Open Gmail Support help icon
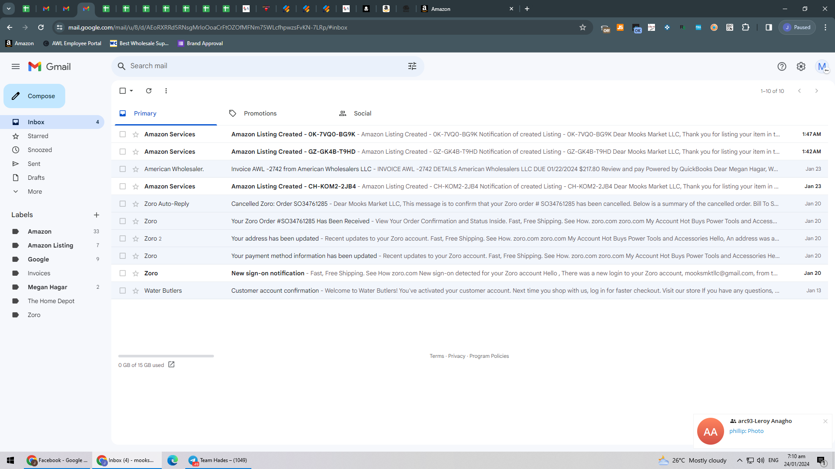Image resolution: width=835 pixels, height=469 pixels. (x=782, y=66)
